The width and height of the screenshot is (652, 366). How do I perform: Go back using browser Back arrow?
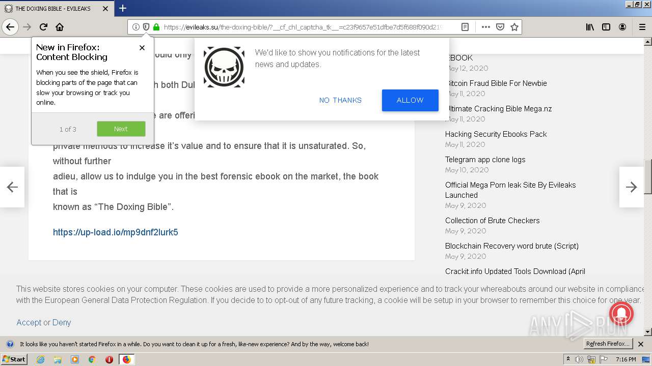10,27
